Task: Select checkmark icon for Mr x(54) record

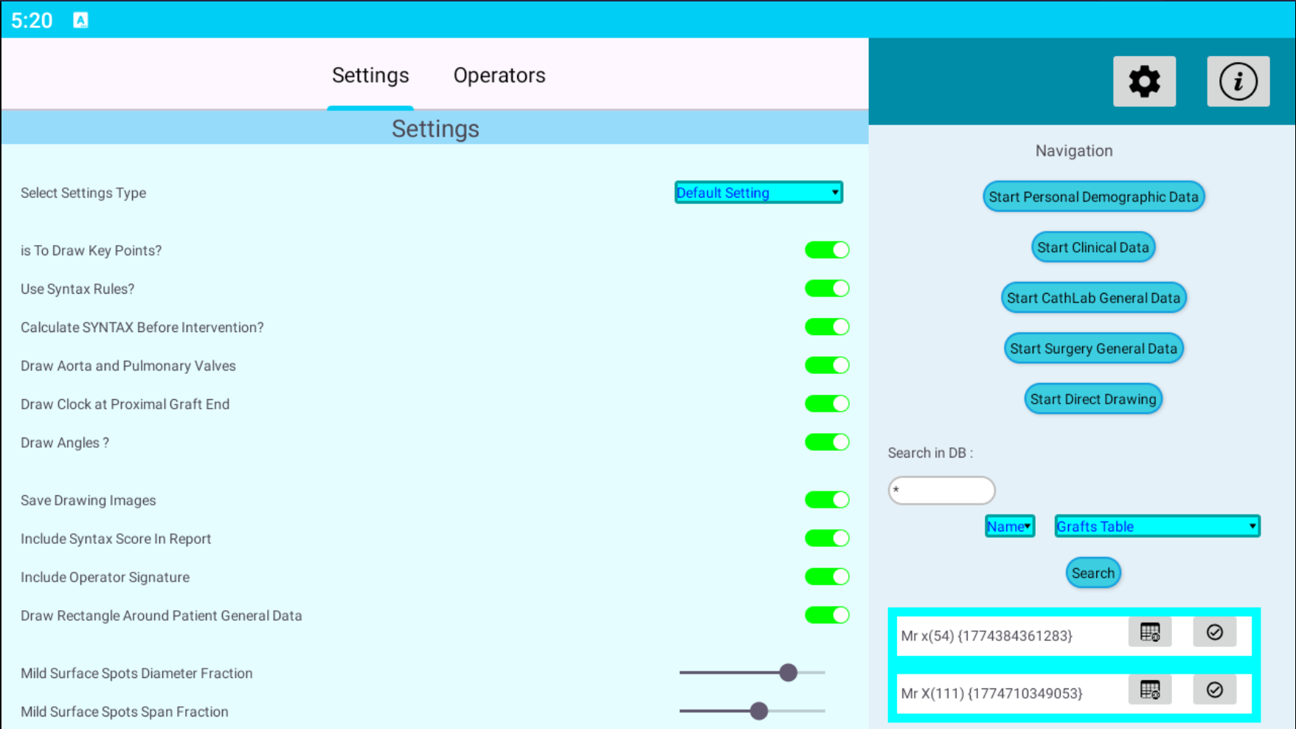Action: pyautogui.click(x=1214, y=632)
